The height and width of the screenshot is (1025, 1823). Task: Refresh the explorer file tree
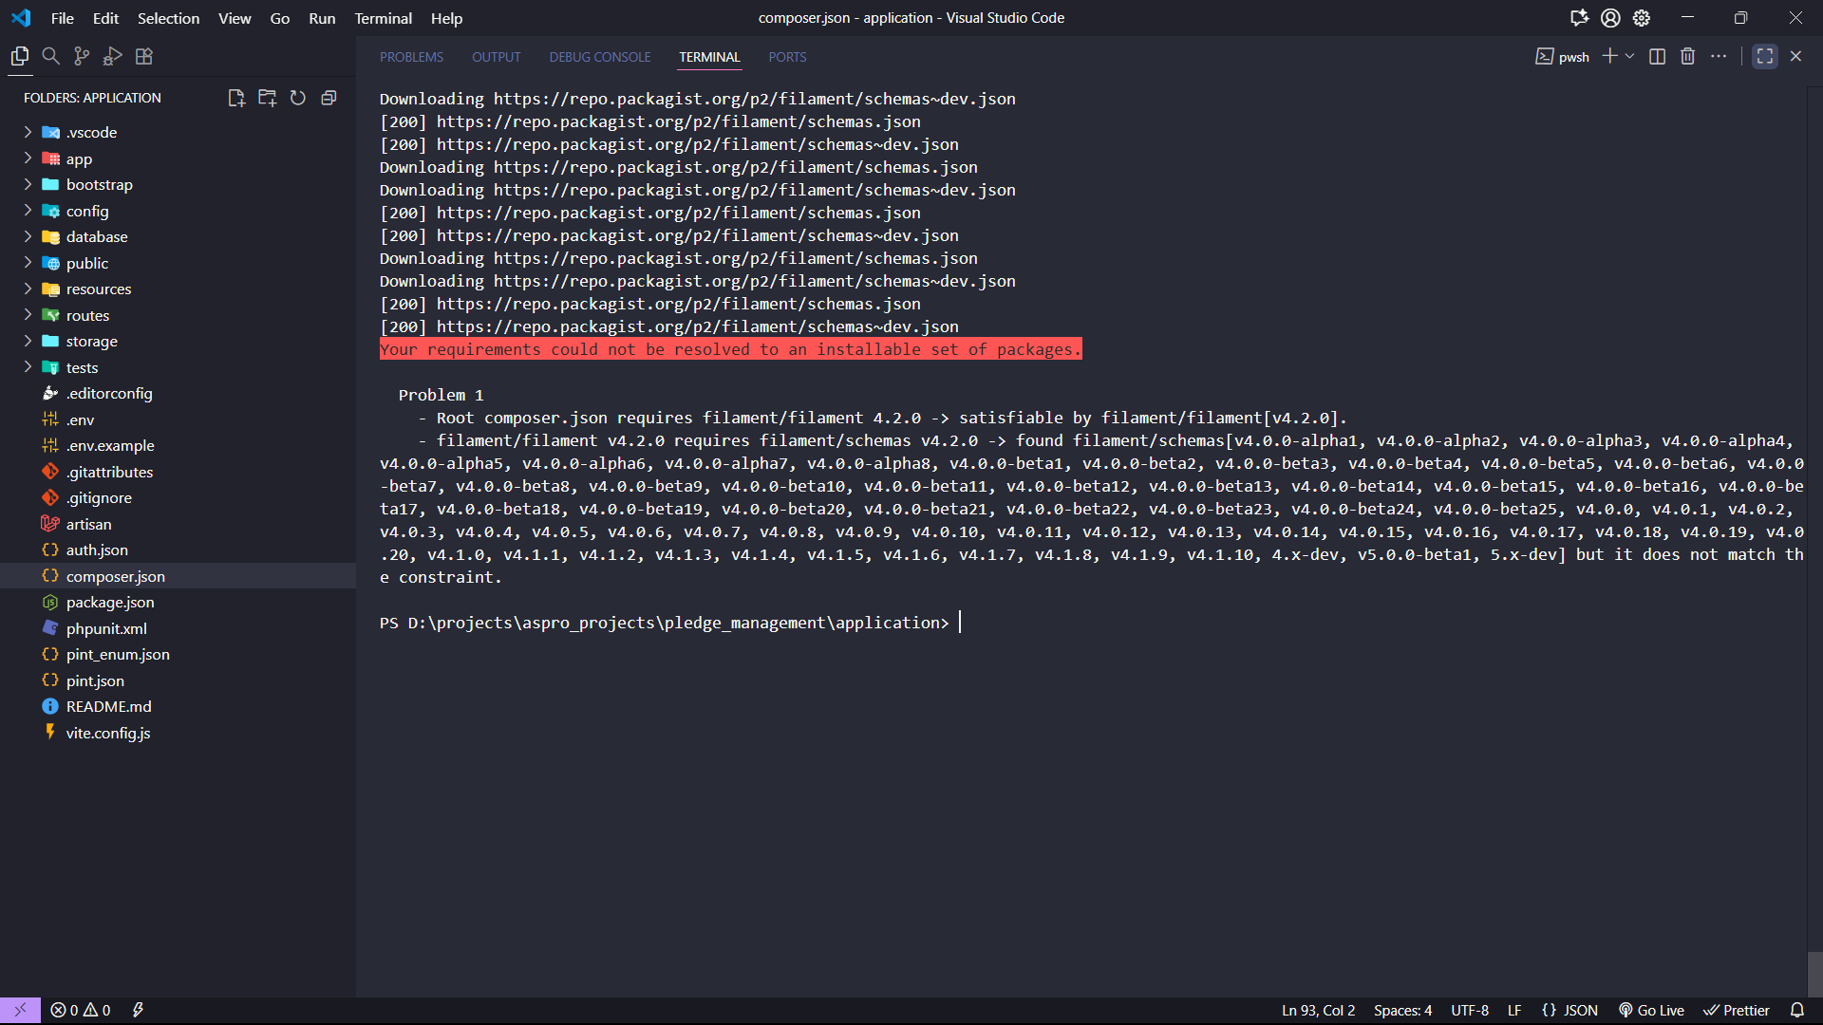[298, 98]
